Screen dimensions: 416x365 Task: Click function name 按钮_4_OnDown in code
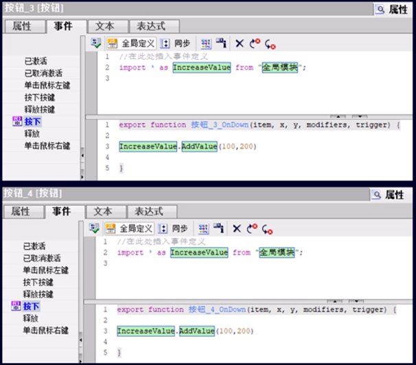point(218,309)
